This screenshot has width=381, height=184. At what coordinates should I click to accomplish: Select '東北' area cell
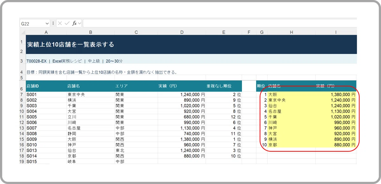[x=136, y=150]
